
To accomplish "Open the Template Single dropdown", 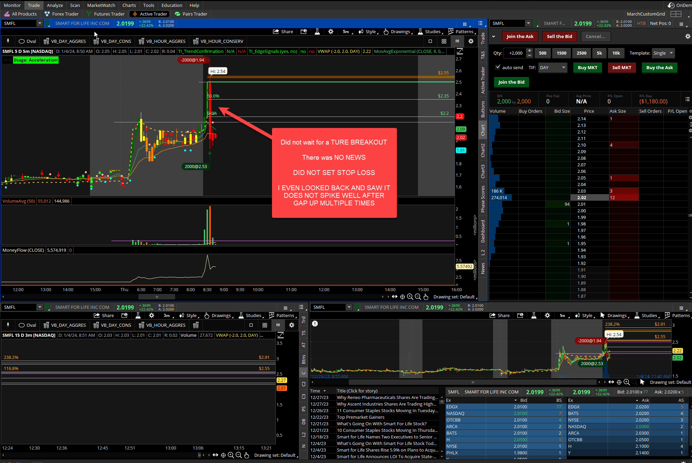I will (663, 53).
